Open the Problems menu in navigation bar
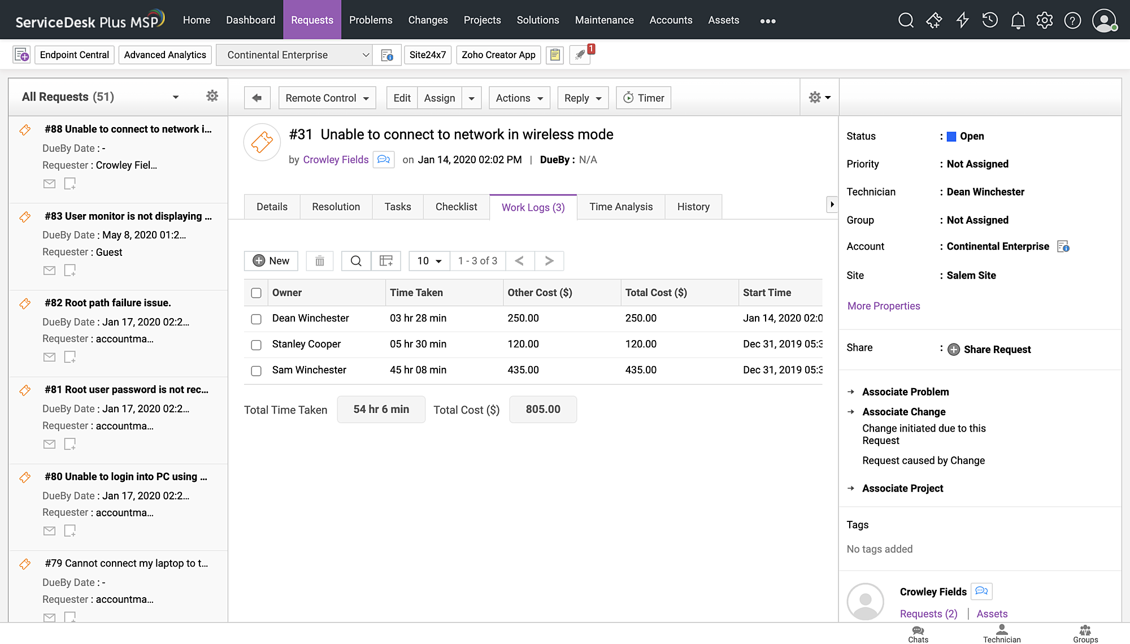 [370, 20]
